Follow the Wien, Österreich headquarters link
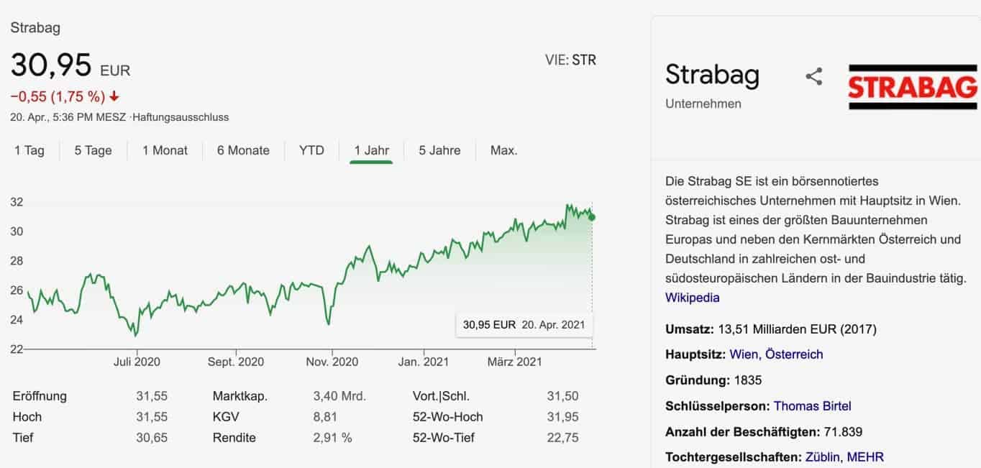981x468 pixels. [x=776, y=354]
